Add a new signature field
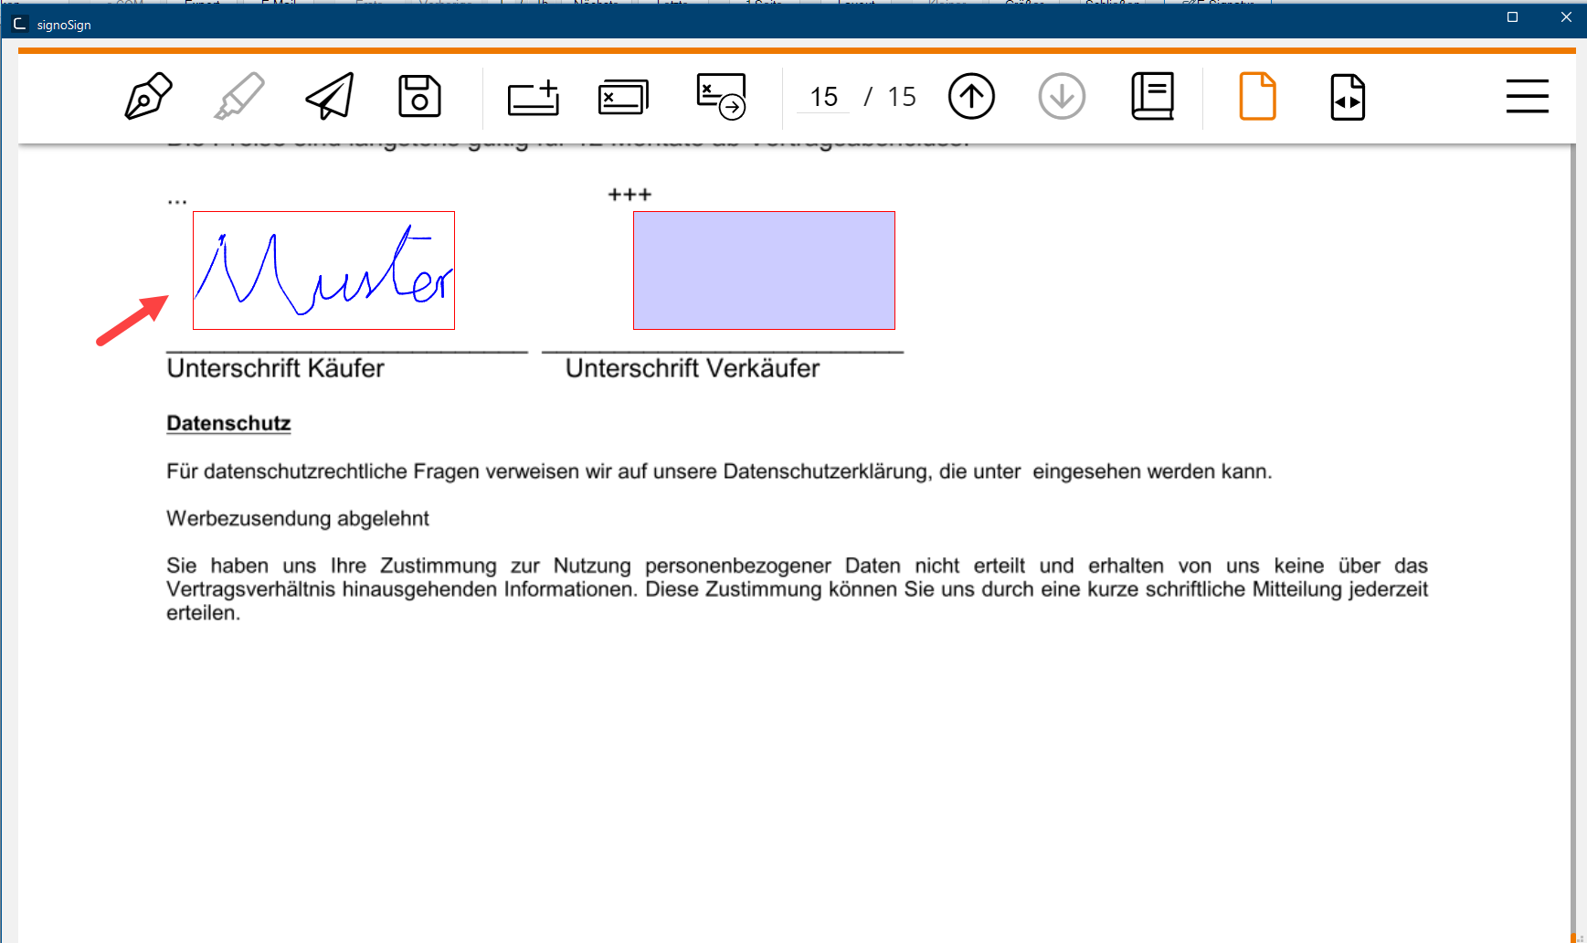The width and height of the screenshot is (1587, 943). coord(534,97)
